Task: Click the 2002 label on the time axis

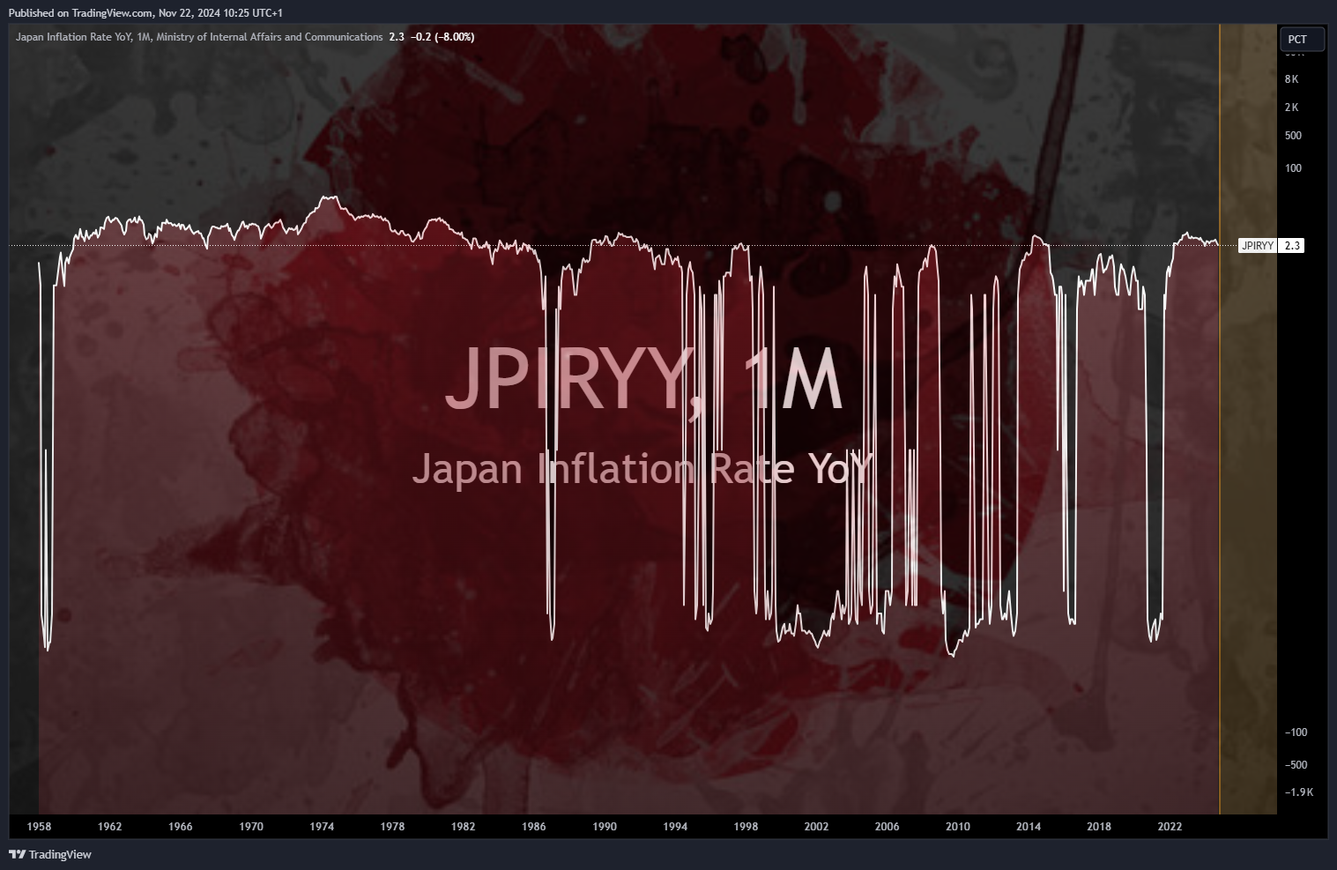Action: (x=816, y=827)
